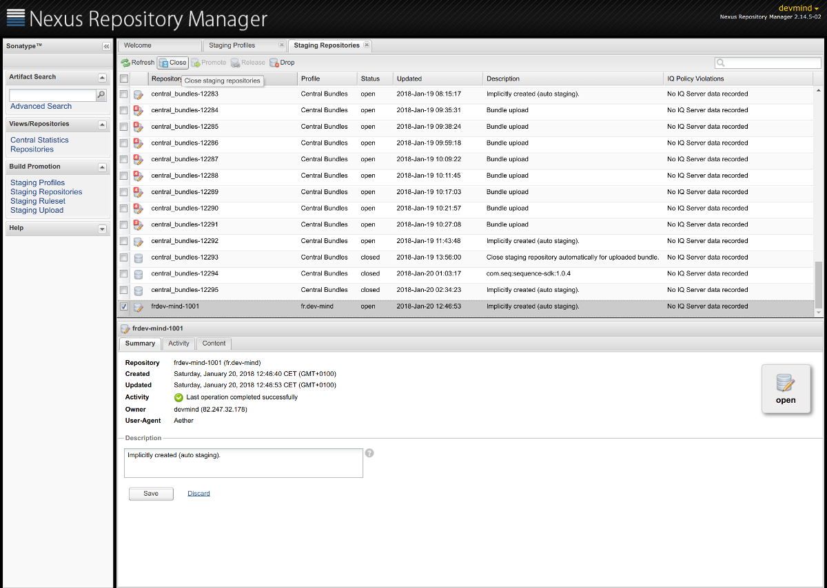Collapse the Sonatype side panel
827x588 pixels.
[x=106, y=46]
